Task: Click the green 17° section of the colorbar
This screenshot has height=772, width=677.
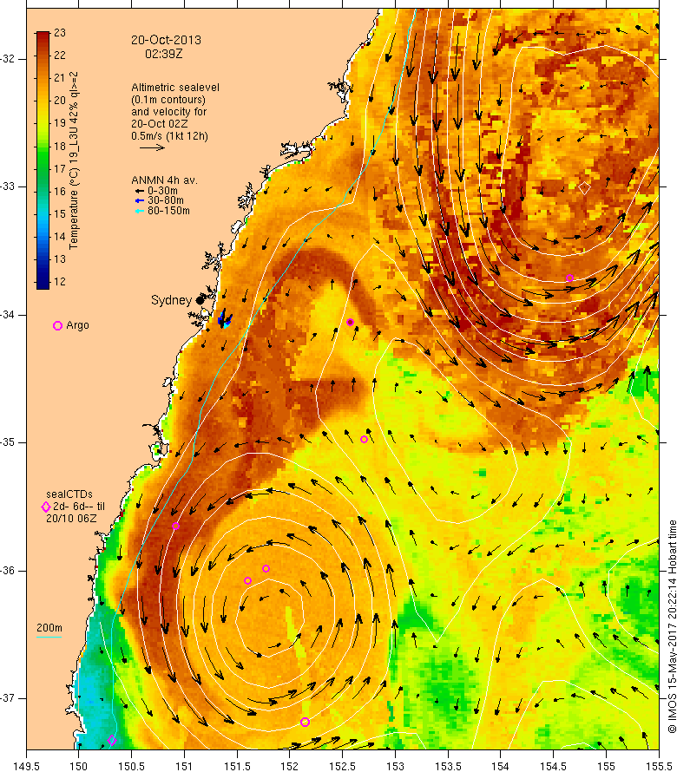Action: coord(43,168)
